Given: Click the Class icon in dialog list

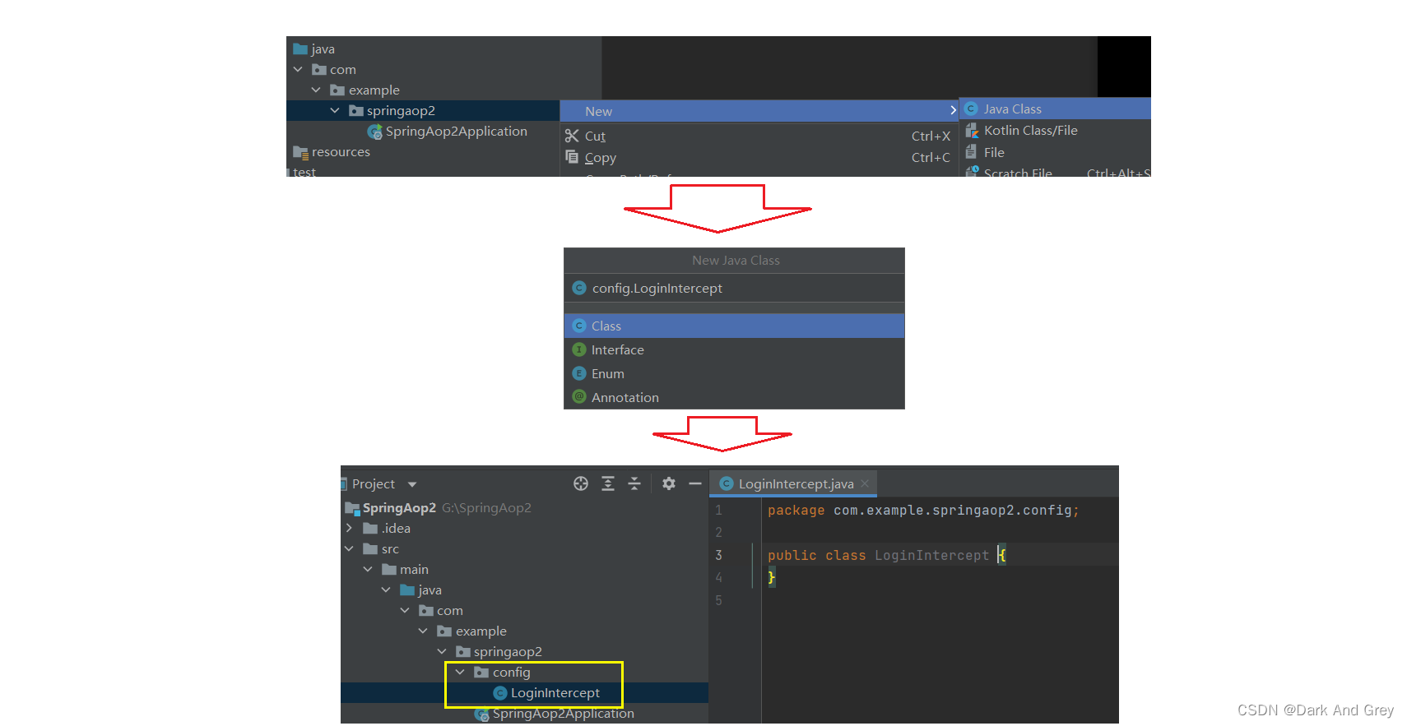Looking at the screenshot, I should [579, 326].
